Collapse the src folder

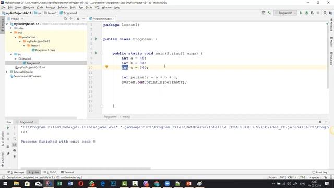coord(11,54)
